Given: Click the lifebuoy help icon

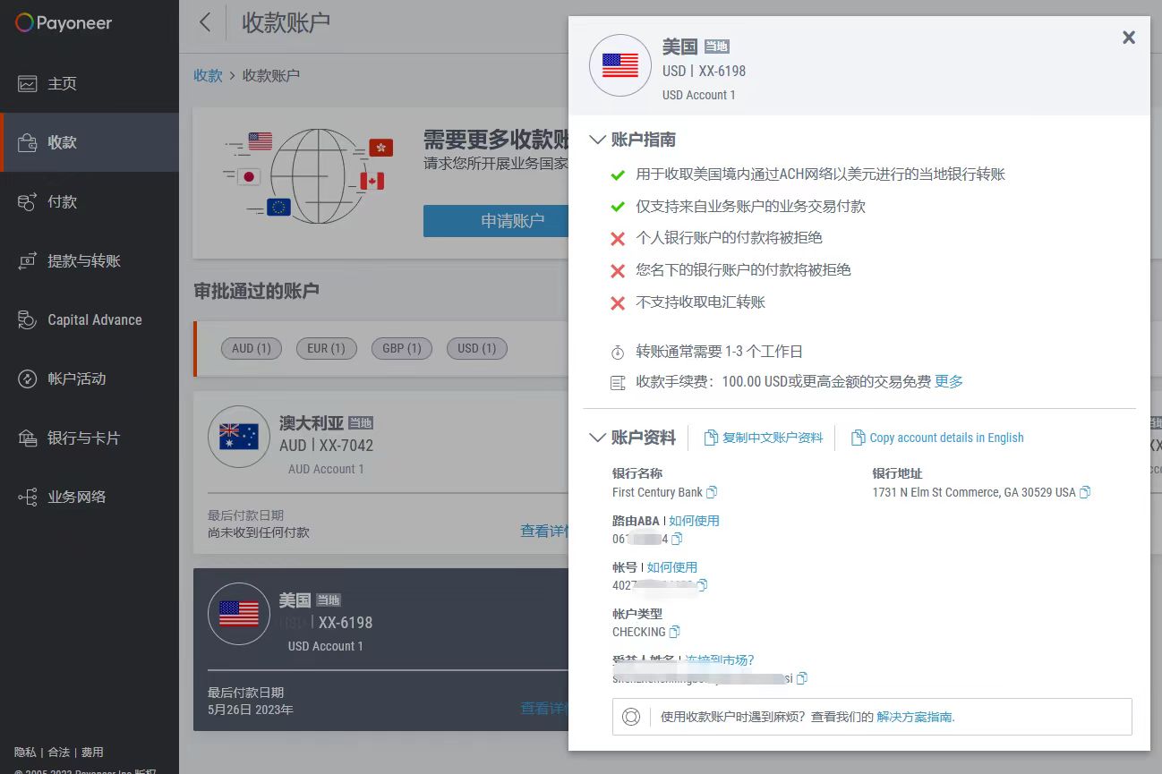Looking at the screenshot, I should point(631,717).
